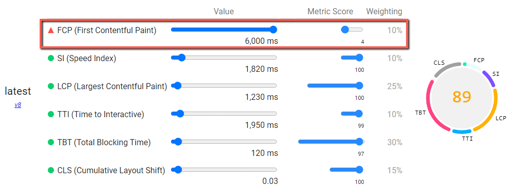
Task: Click the green dot next to CLS
Action: (51, 170)
